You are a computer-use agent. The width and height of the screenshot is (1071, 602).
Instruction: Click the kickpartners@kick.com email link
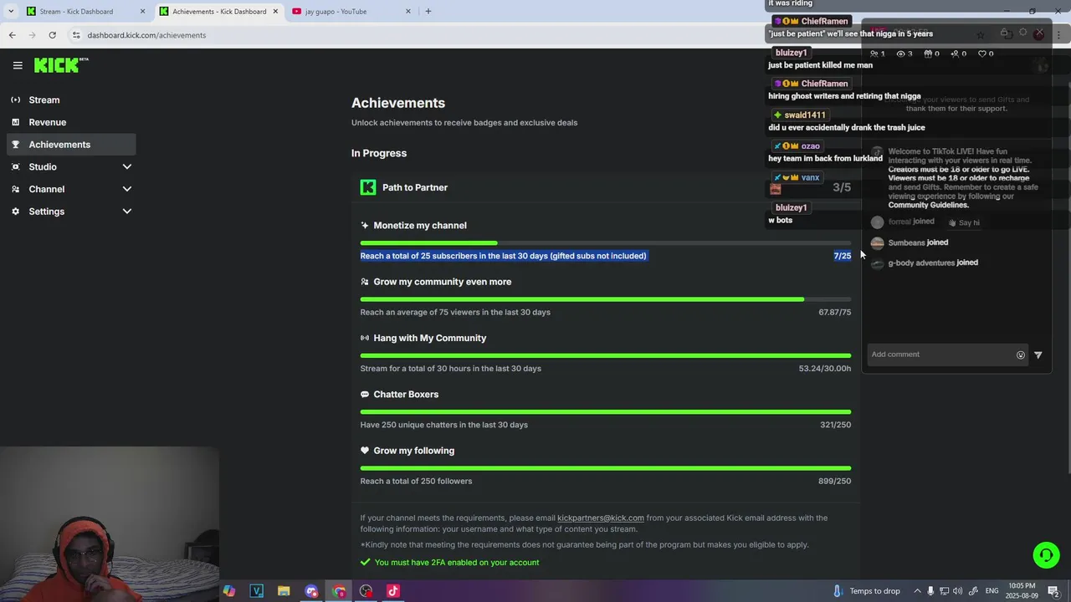[x=601, y=518]
